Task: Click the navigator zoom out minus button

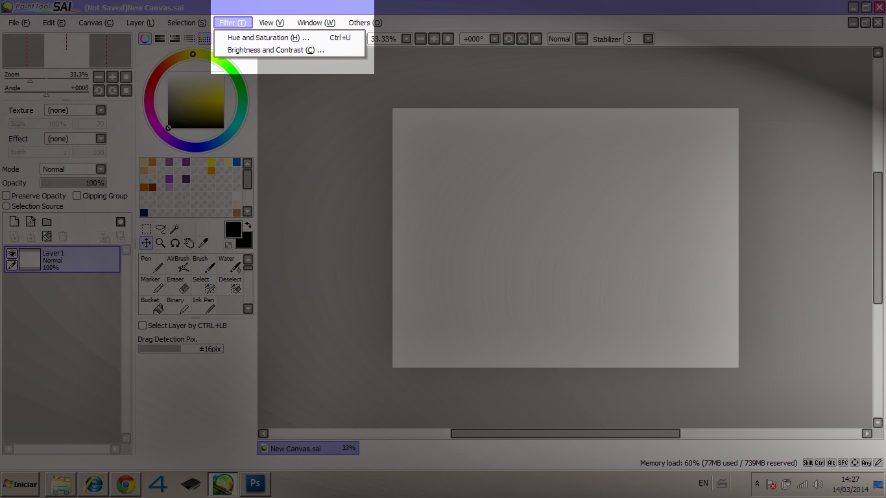Action: 99,77
